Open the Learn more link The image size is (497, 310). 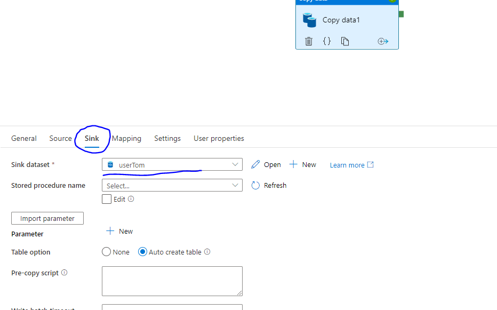pyautogui.click(x=347, y=165)
